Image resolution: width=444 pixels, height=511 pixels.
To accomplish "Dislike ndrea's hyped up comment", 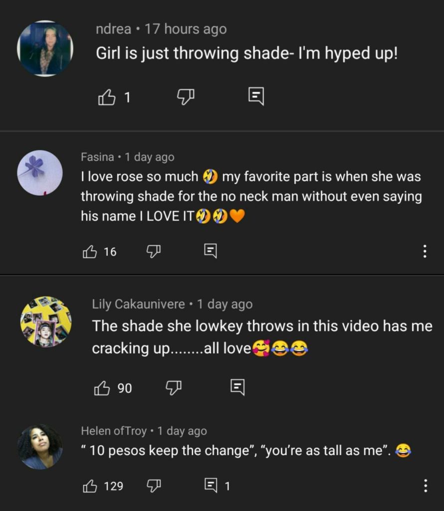I will coord(186,98).
